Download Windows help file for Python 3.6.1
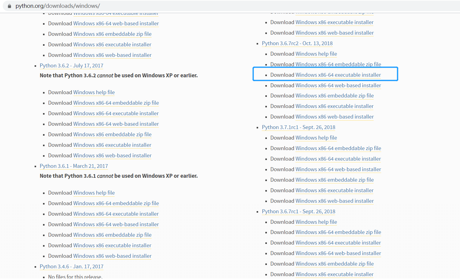Viewport: 460px width, 280px height. tap(94, 193)
